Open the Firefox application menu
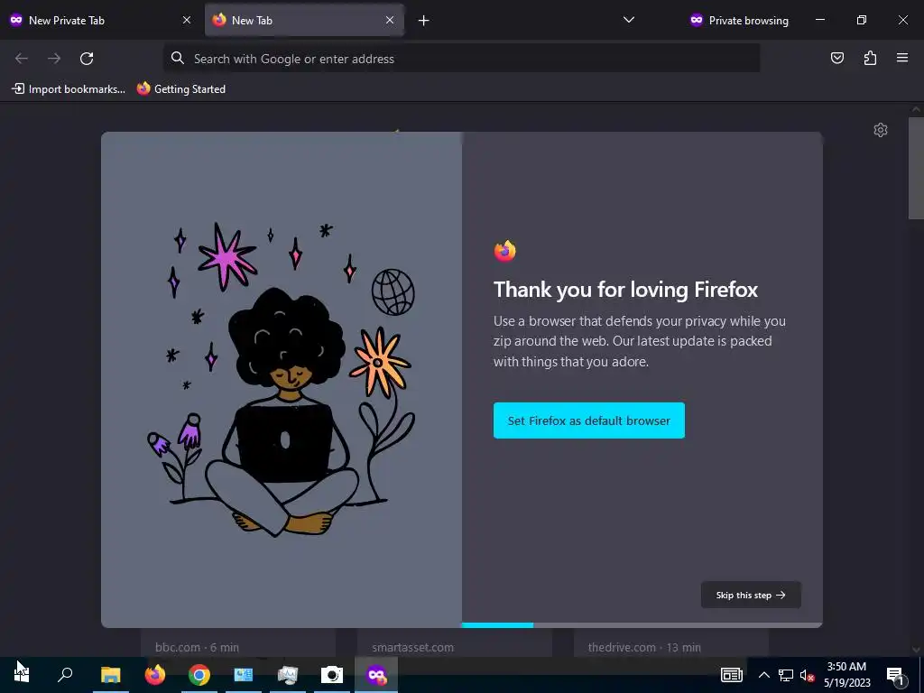Screen dimensions: 924x693 pos(902,58)
